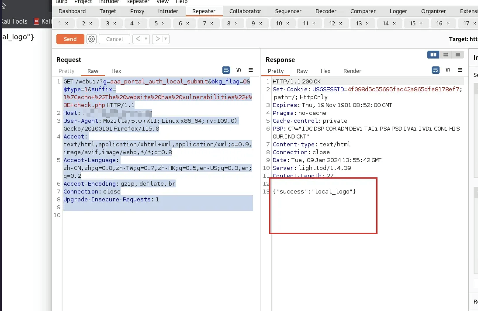Open request settings gear icon
The image size is (478, 311).
[x=91, y=39]
